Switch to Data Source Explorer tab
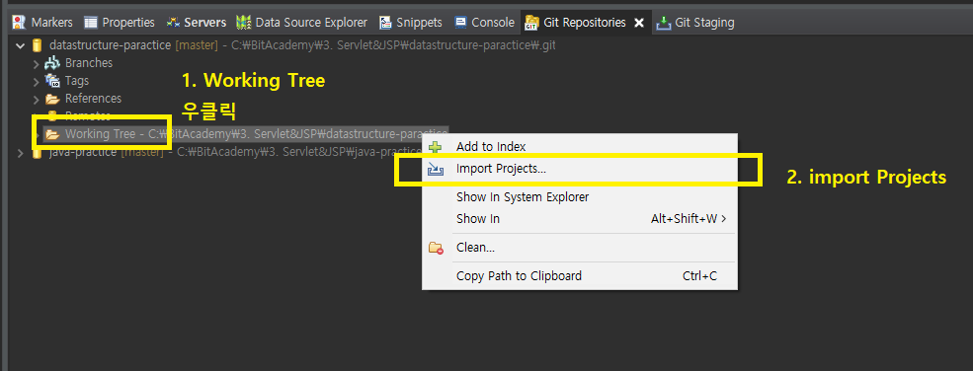Viewport: 973px width, 371px height. [302, 23]
